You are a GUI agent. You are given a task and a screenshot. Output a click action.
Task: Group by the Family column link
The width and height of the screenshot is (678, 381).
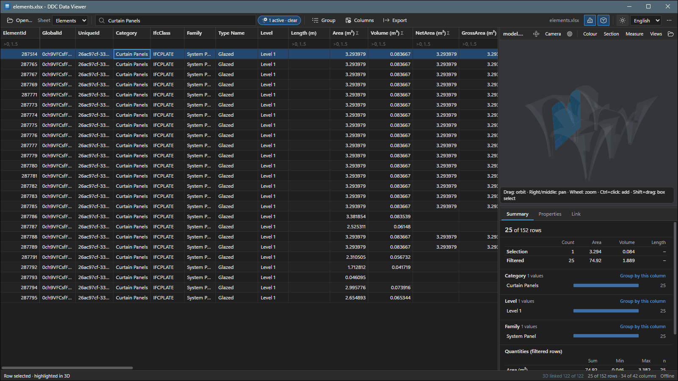(x=642, y=326)
